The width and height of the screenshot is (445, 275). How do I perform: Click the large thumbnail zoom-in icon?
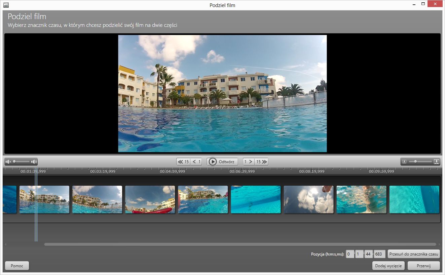click(x=437, y=162)
